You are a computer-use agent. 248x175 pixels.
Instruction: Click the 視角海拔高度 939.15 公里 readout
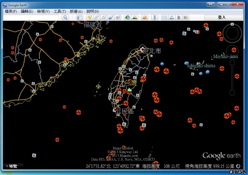[x=210, y=166]
